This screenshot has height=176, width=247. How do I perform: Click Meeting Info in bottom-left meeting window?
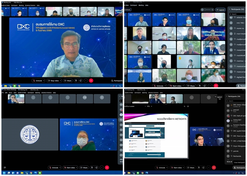point(23,90)
